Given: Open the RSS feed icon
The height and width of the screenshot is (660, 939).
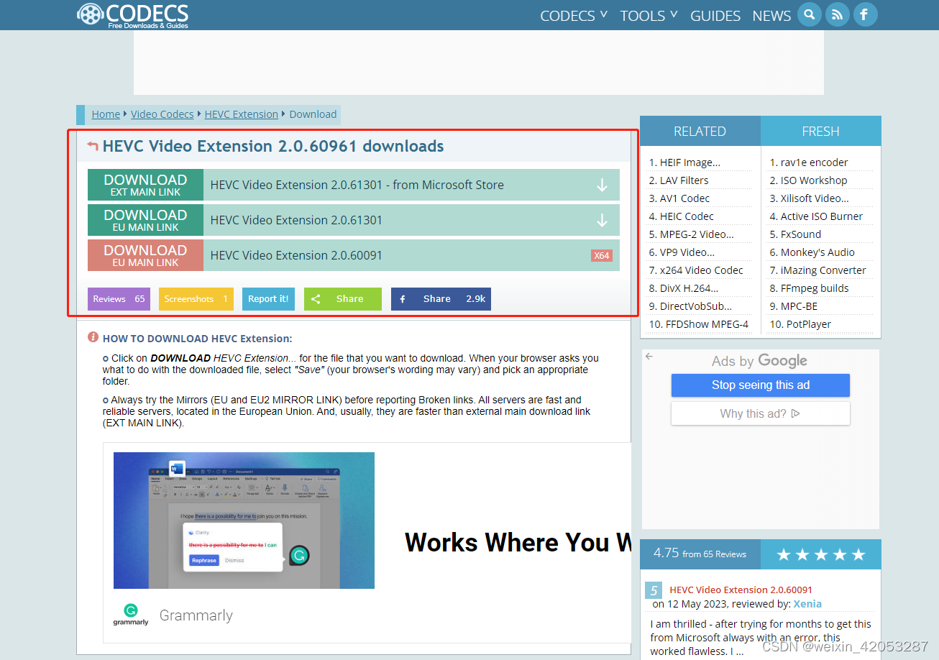Looking at the screenshot, I should [837, 14].
